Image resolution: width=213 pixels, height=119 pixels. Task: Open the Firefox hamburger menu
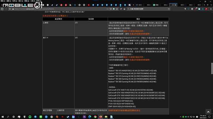click(x=211, y=9)
